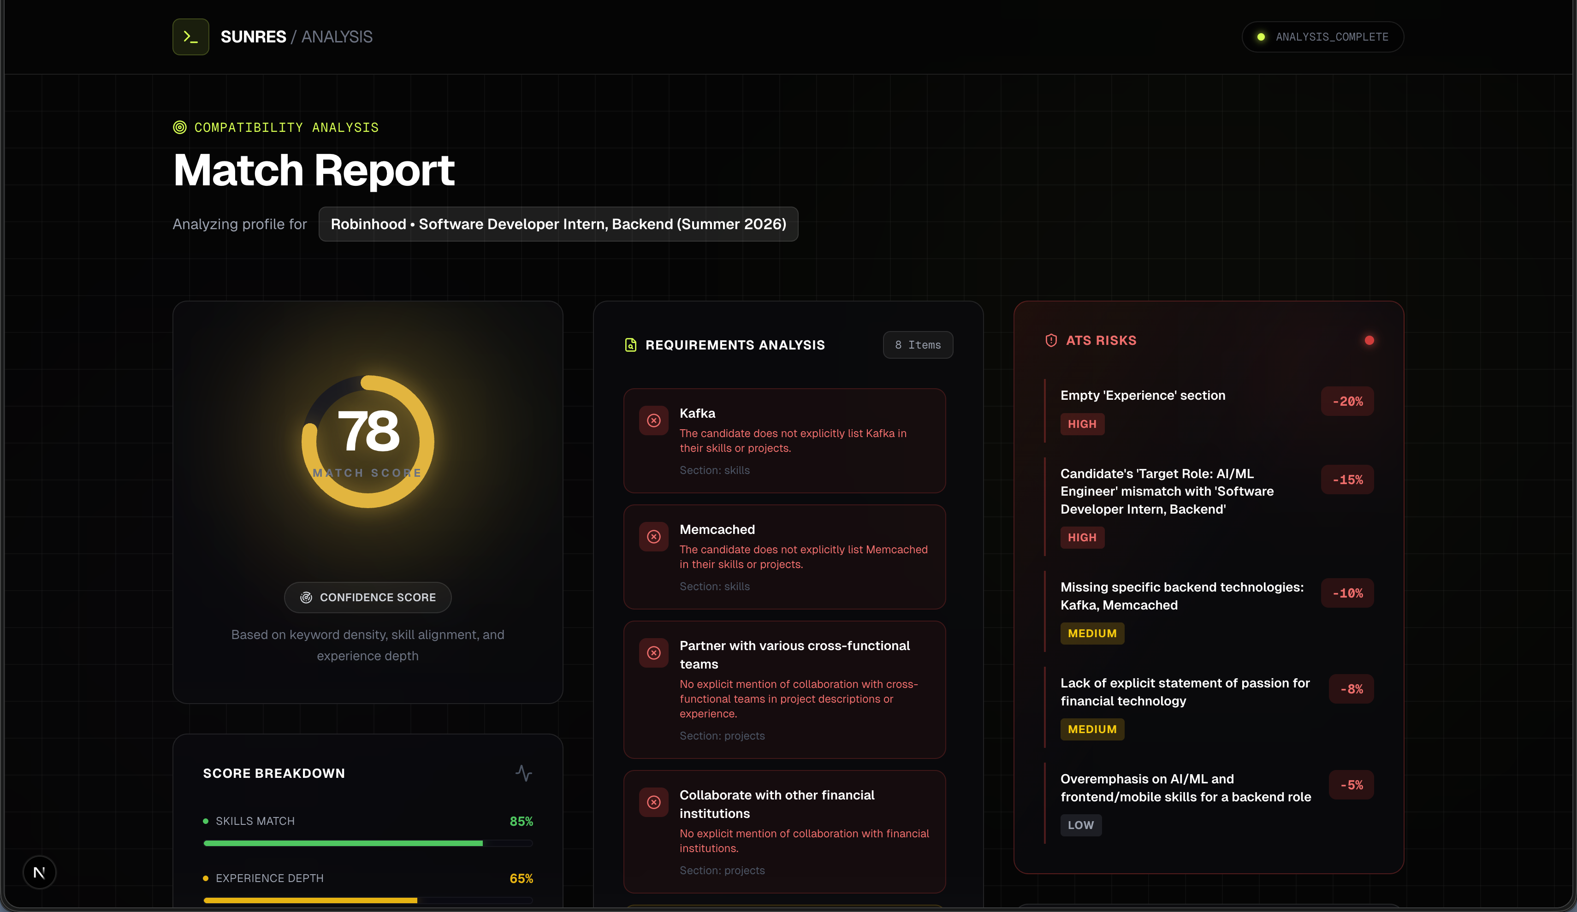
Task: Open the Next.js dev tools N badge
Action: pyautogui.click(x=40, y=872)
